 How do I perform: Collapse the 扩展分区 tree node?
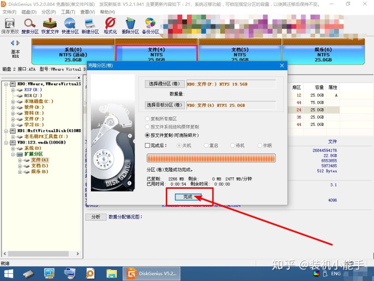point(13,154)
